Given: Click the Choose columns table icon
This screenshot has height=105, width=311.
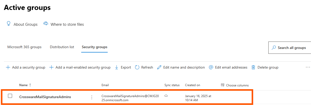Looking at the screenshot, I should click(x=223, y=85).
